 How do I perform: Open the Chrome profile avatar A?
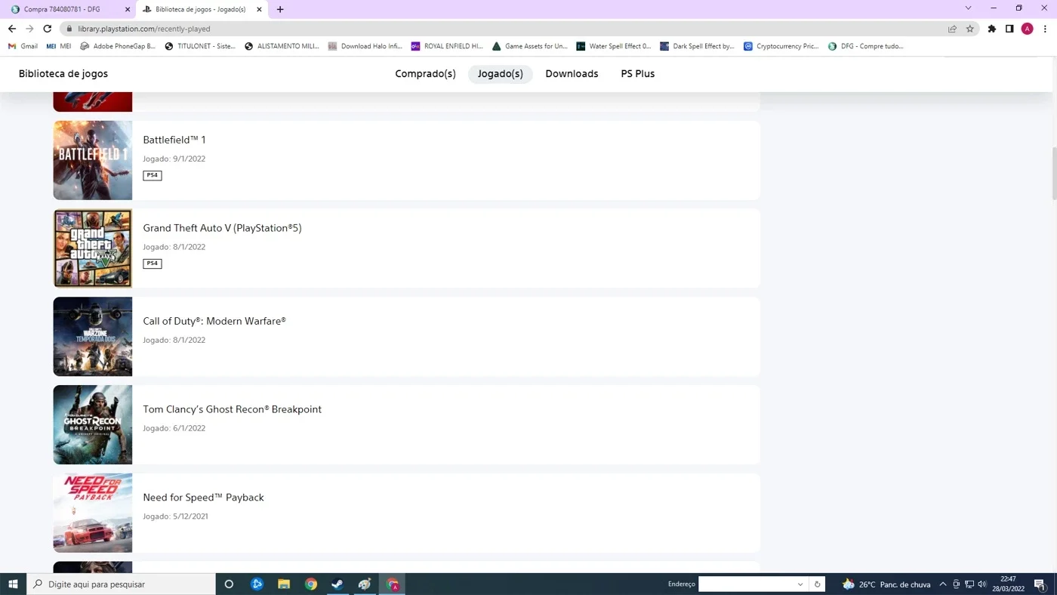coord(1027,29)
